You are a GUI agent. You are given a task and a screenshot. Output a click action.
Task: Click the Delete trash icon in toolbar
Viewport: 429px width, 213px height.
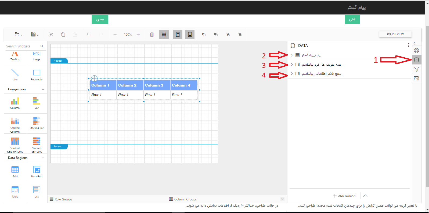pos(152,34)
